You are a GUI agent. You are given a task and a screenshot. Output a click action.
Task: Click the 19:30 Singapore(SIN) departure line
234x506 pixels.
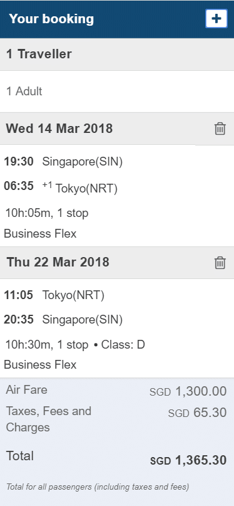tap(63, 161)
